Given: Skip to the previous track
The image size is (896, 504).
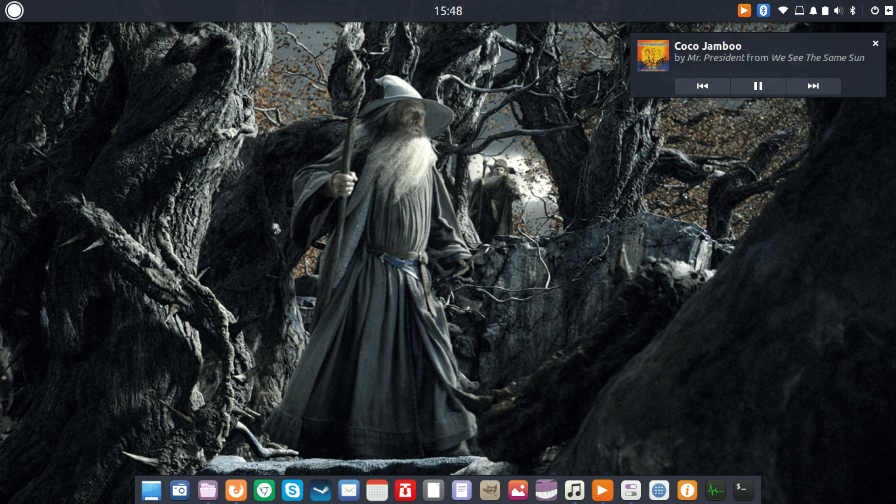Looking at the screenshot, I should pyautogui.click(x=703, y=86).
